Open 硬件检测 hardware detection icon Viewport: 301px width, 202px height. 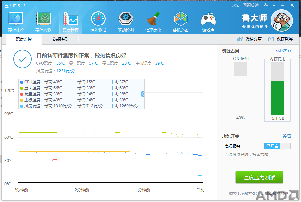click(43, 19)
